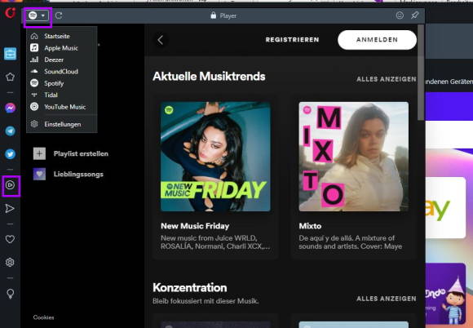Click the smiley feedback icon in Player header
Image resolution: width=473 pixels, height=328 pixels.
click(400, 16)
